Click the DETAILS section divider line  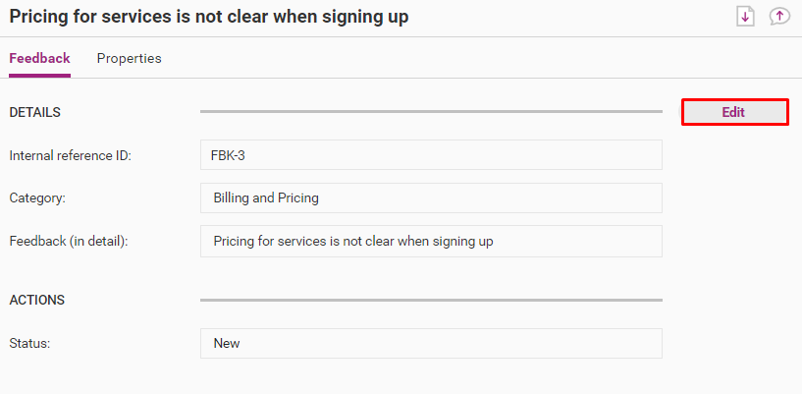tap(431, 112)
